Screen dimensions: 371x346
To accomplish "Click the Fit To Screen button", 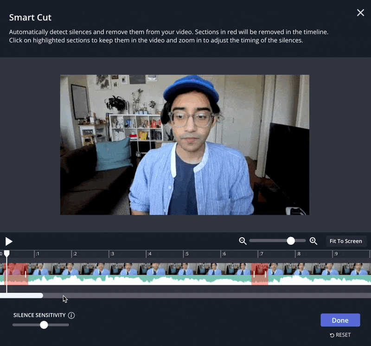I will click(345, 241).
